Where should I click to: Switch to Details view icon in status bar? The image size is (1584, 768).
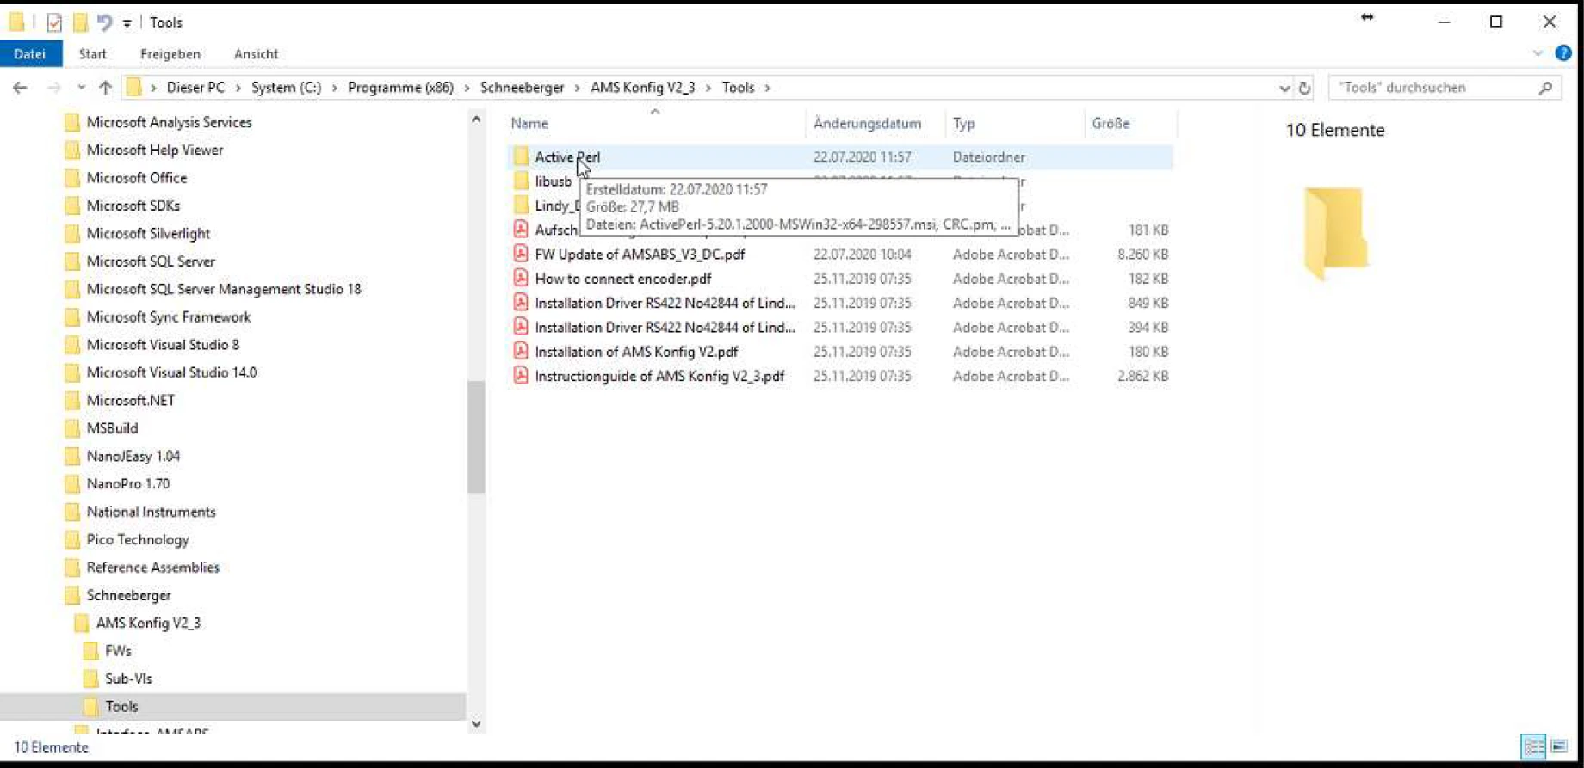(x=1533, y=746)
